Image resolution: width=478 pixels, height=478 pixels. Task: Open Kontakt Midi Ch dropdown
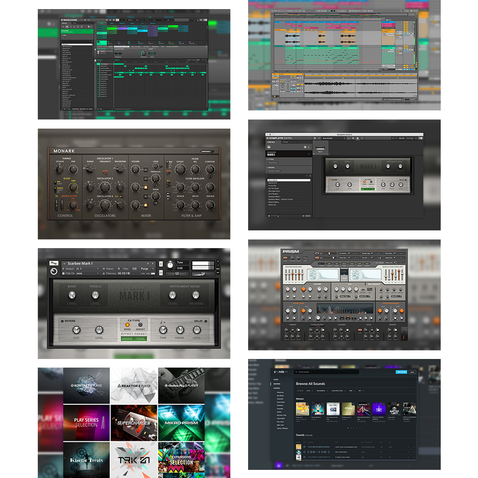click(81, 273)
